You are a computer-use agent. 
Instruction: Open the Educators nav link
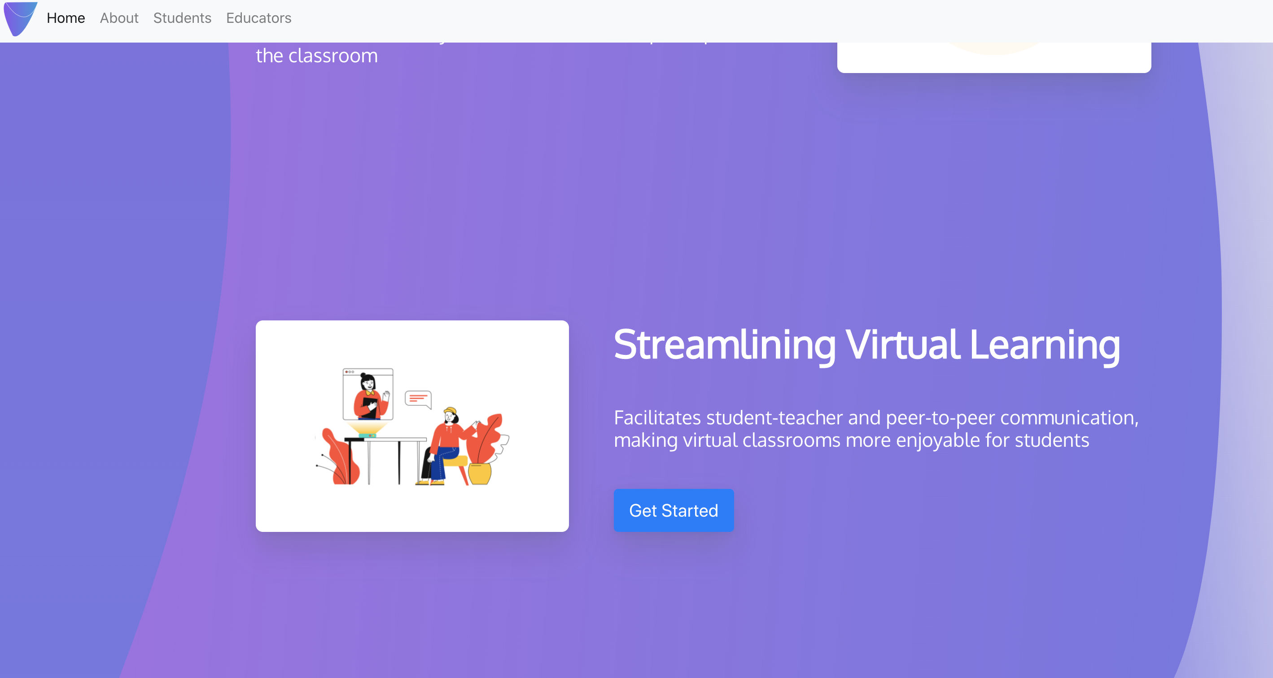pos(258,18)
